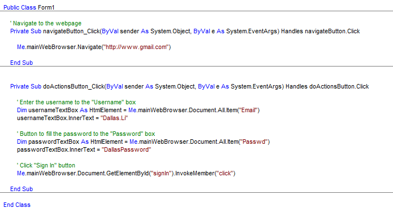The width and height of the screenshot is (393, 221).
Task: Click InvokeMember("click") call
Action: tap(205, 173)
